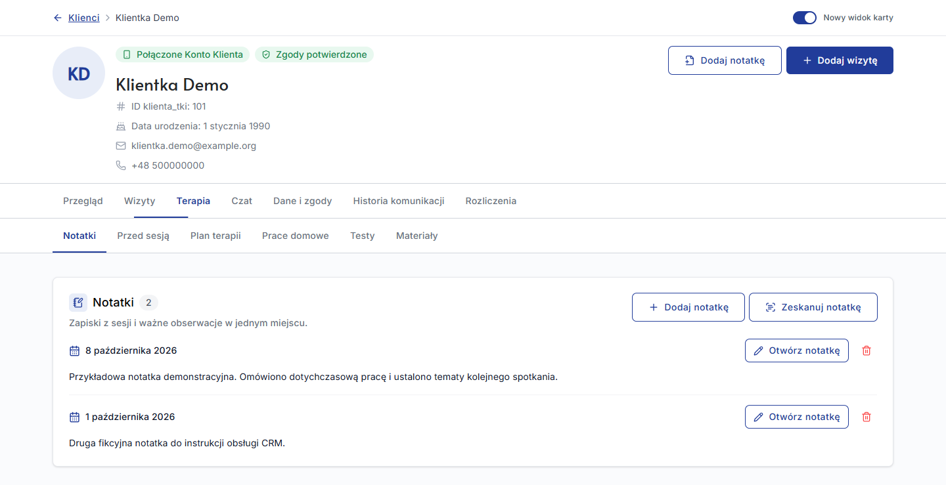This screenshot has width=946, height=485.
Task: Click the phone icon by +48 500000000
Action: click(121, 165)
